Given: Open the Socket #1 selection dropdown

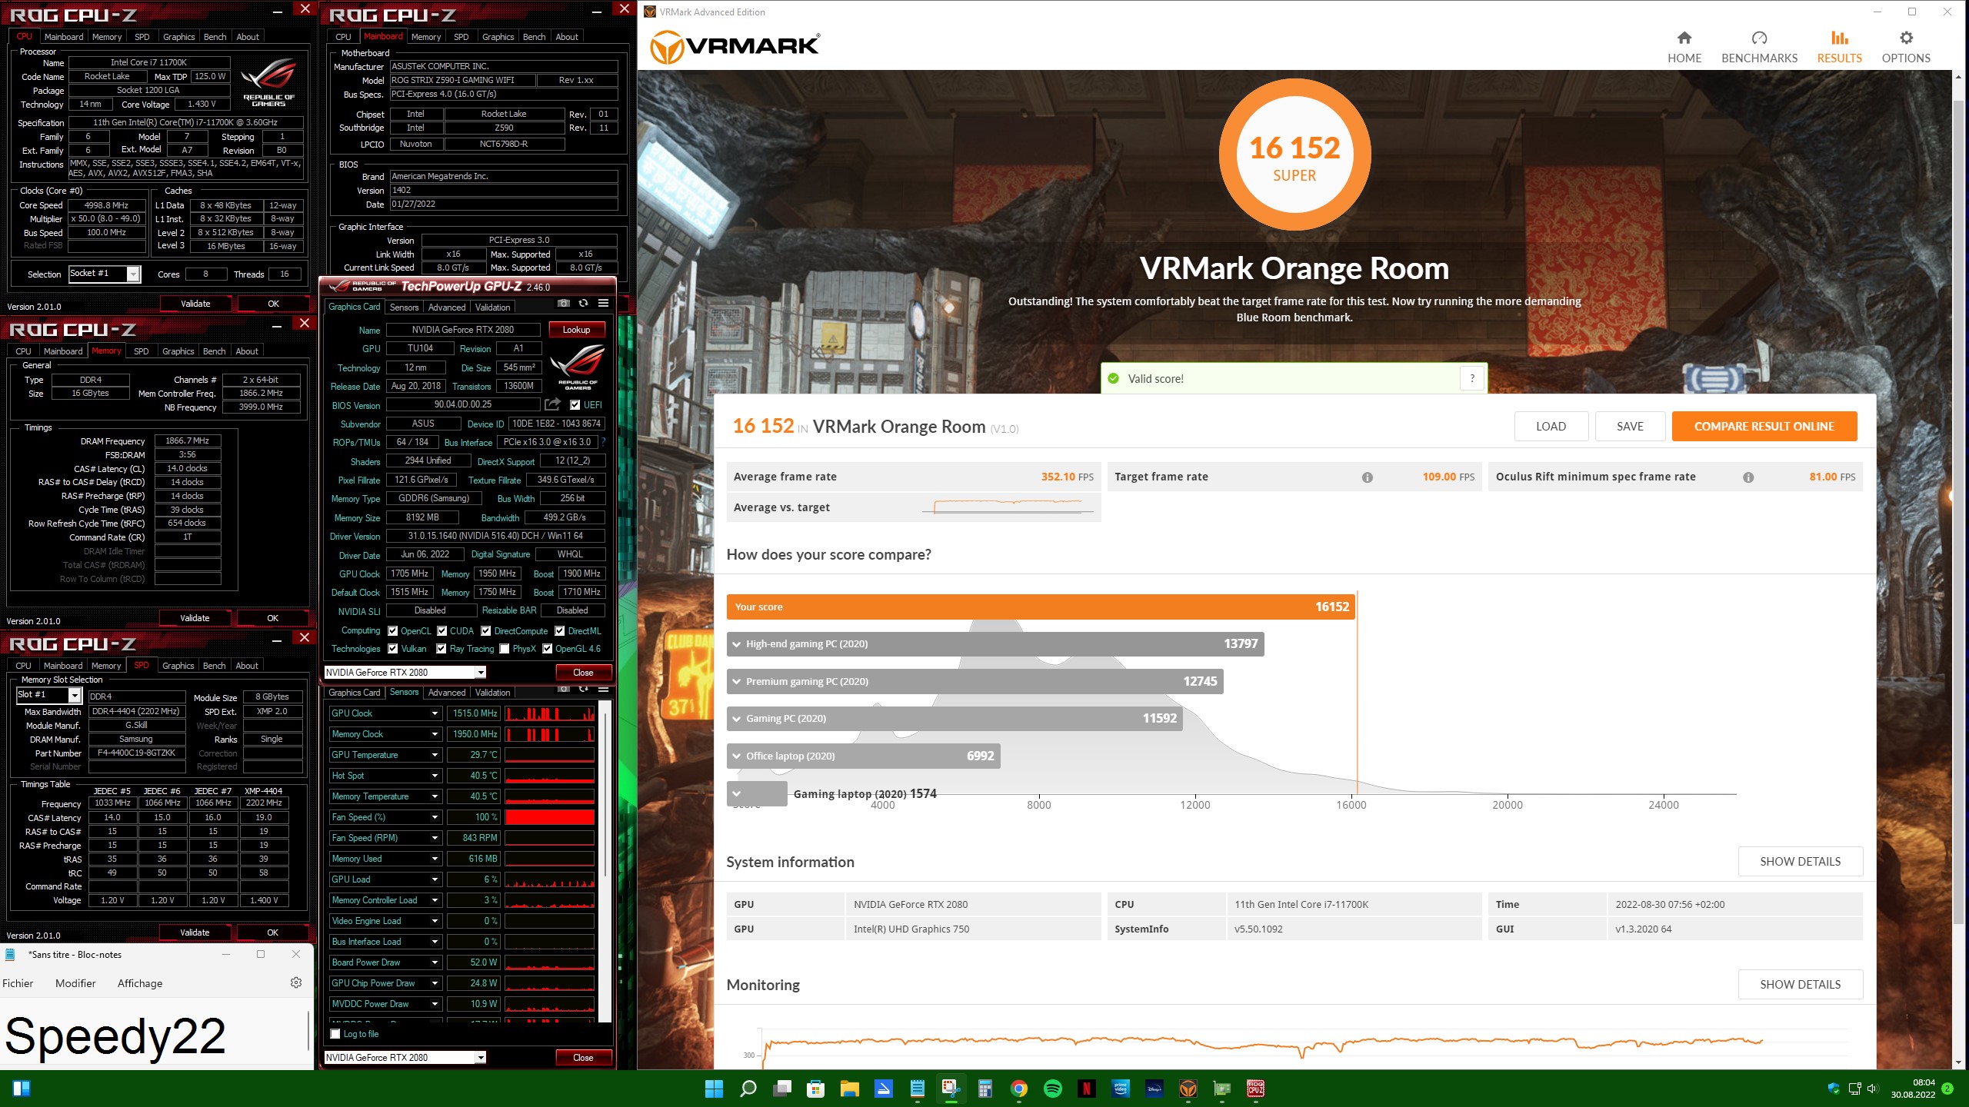Looking at the screenshot, I should click(x=105, y=274).
